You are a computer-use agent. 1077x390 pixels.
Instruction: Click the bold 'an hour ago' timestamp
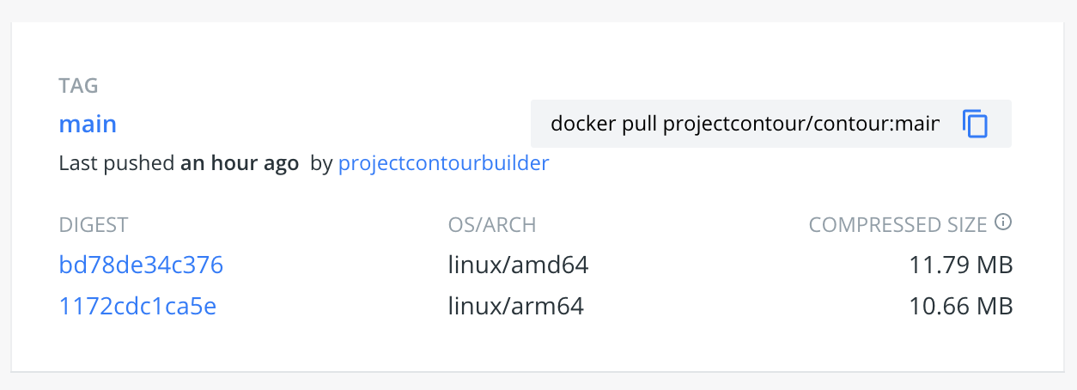click(x=239, y=162)
